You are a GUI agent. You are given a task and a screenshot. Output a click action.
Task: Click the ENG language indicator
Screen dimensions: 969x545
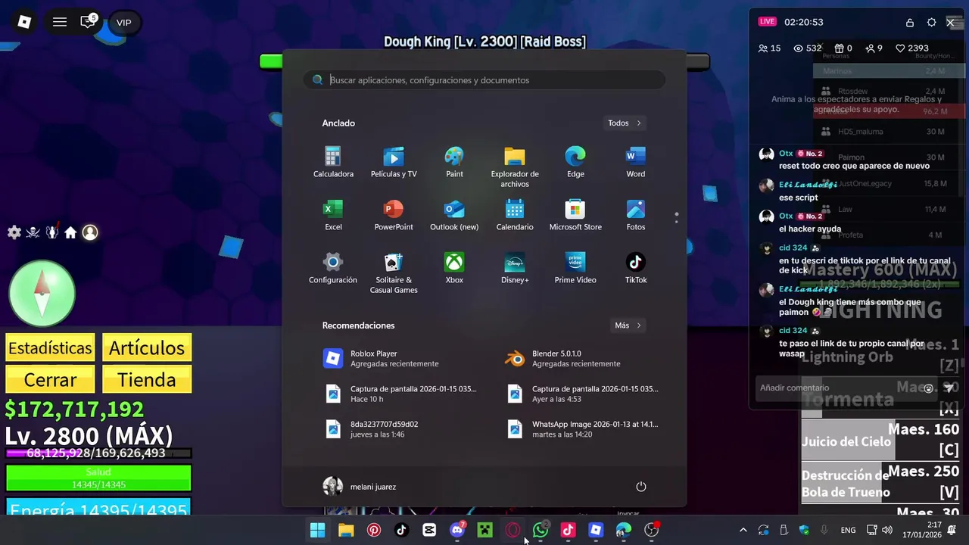[x=848, y=530]
